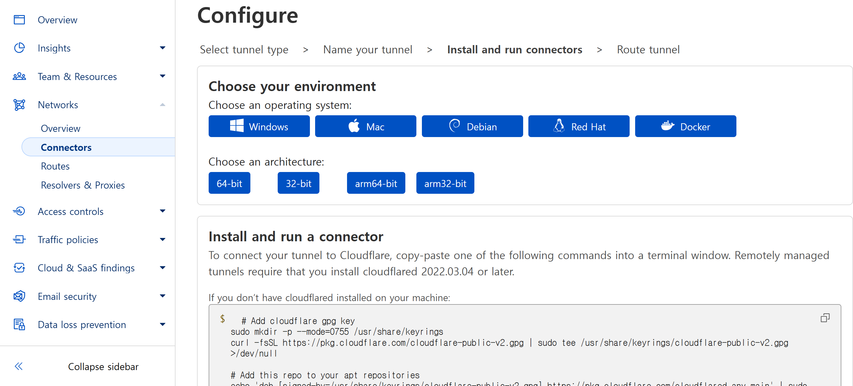853x386 pixels.
Task: Pick Docker as the environment
Action: [685, 126]
